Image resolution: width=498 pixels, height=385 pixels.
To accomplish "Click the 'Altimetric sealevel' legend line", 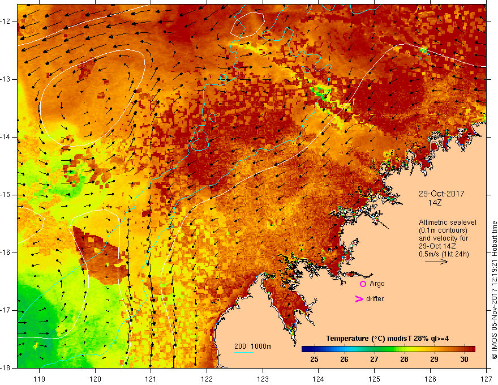I will (x=448, y=223).
